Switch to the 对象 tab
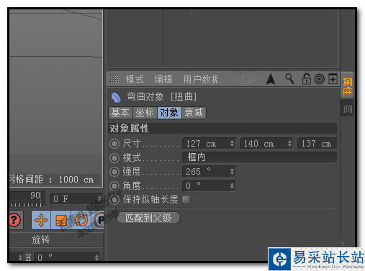Viewport: 365px width, 271px height. click(x=169, y=113)
